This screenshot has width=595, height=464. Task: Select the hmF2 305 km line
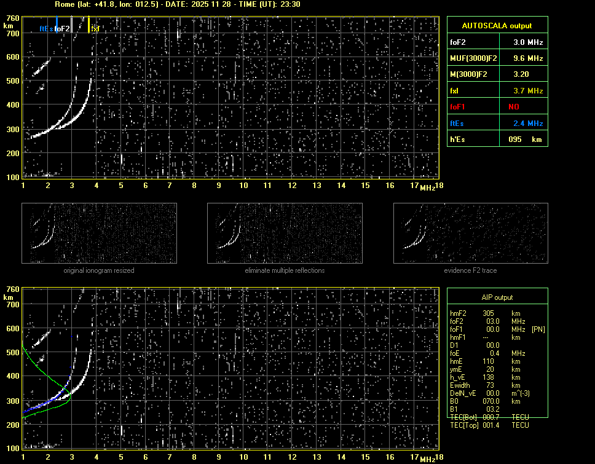click(486, 313)
